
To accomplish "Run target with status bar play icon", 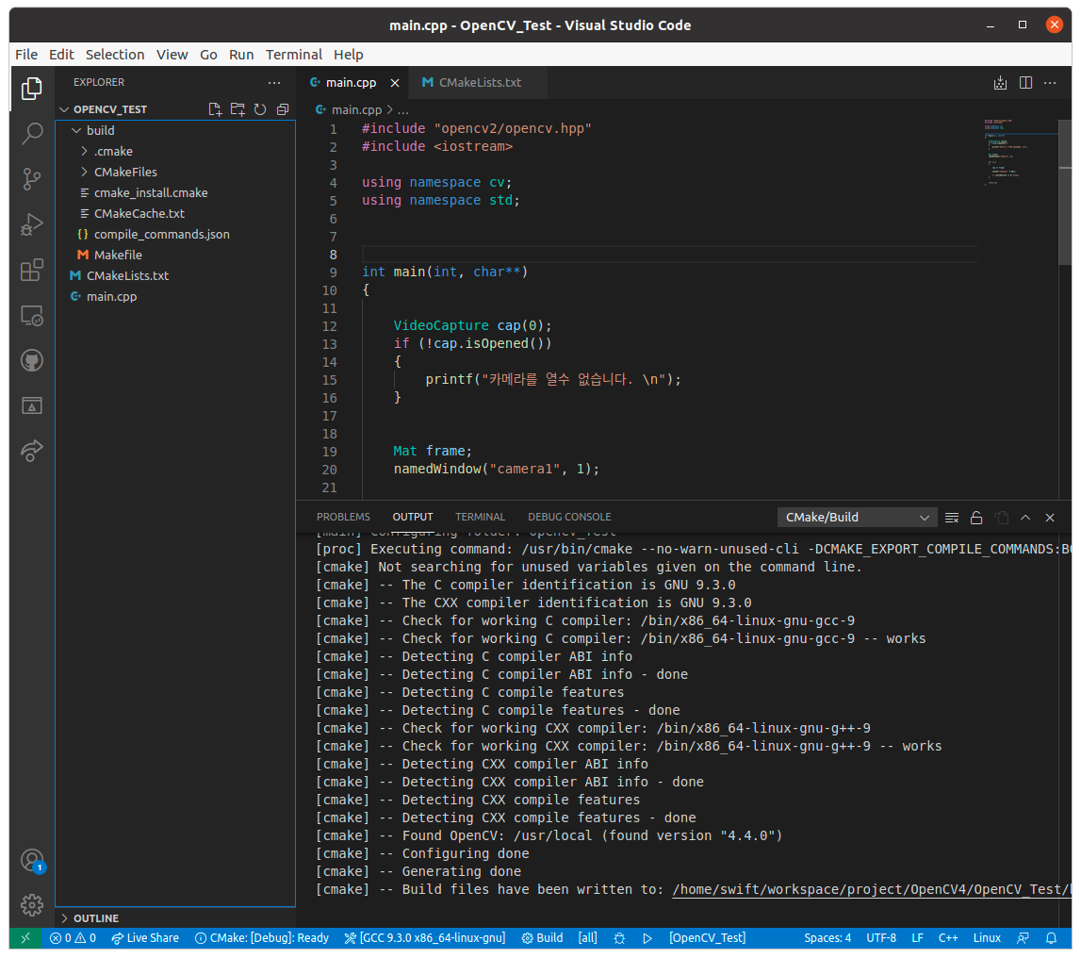I will click(647, 938).
